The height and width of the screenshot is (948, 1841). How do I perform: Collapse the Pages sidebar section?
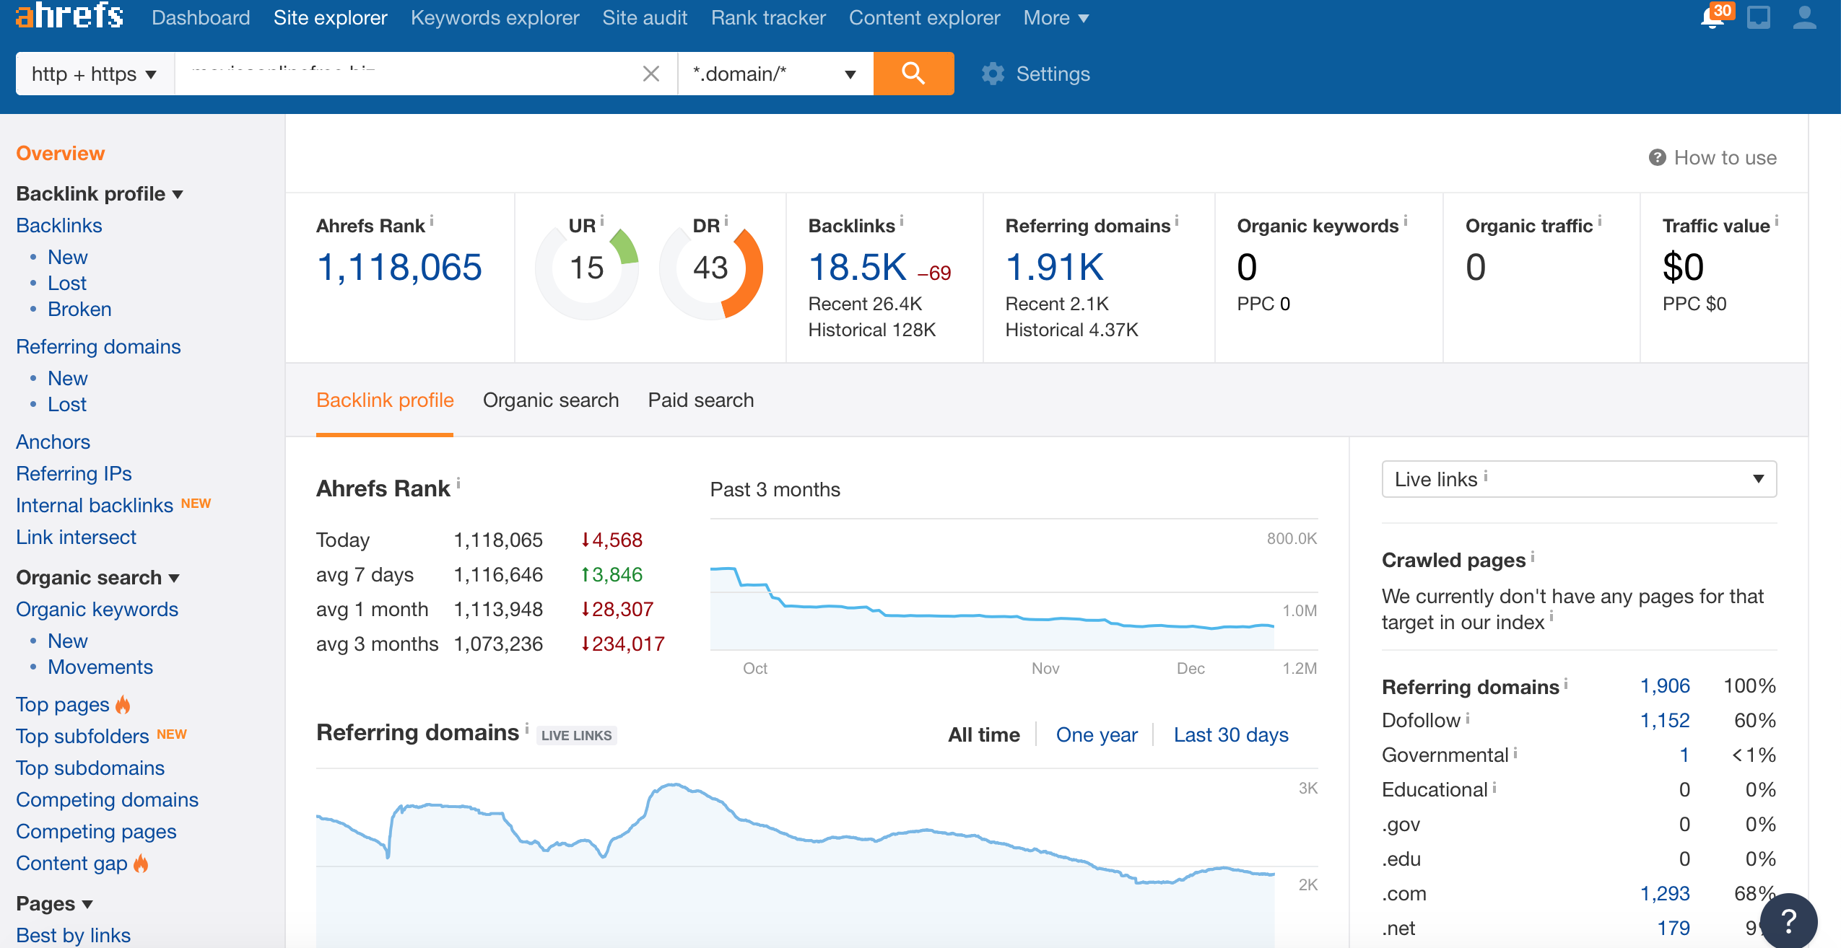tap(54, 903)
